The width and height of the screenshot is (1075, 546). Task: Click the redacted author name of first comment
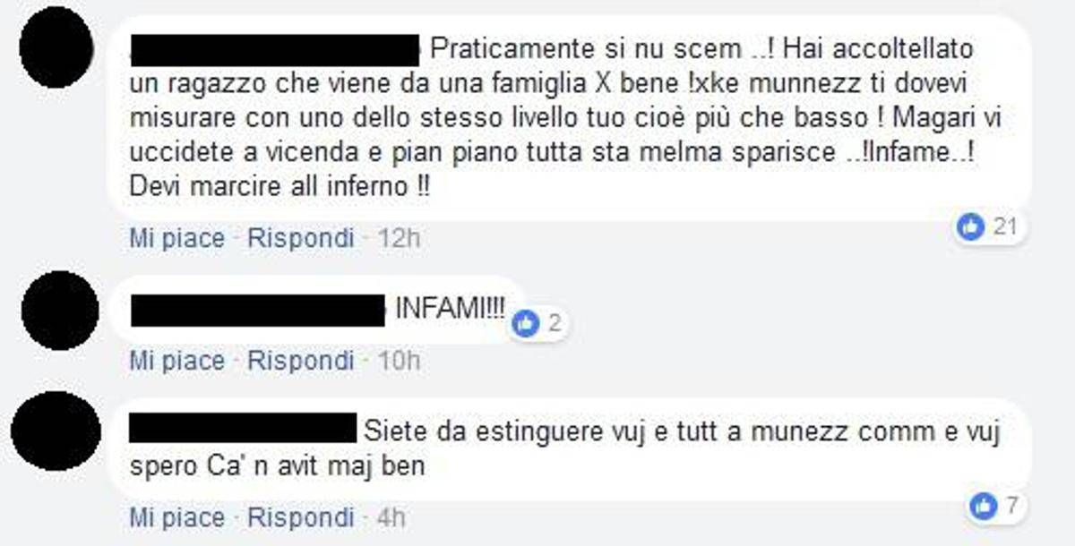pos(275,46)
